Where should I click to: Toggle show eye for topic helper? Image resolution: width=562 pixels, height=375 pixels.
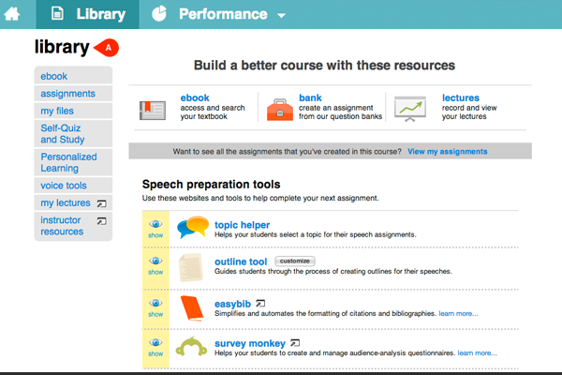[155, 229]
